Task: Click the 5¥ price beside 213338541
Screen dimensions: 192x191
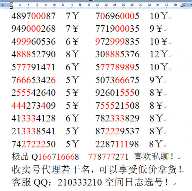Action: coord(72,131)
